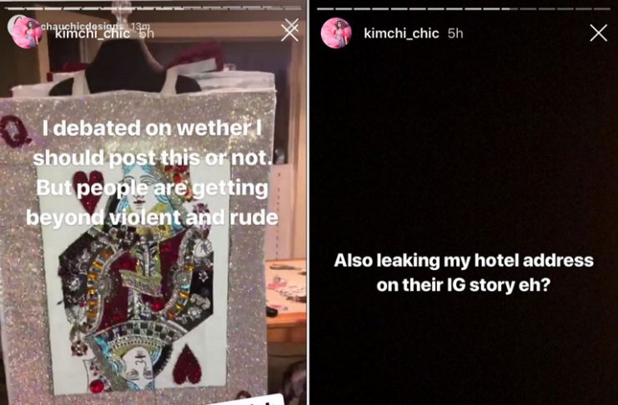This screenshot has width=618, height=405.
Task: Click the 13m timestamp on the left story
Action: pos(141,26)
